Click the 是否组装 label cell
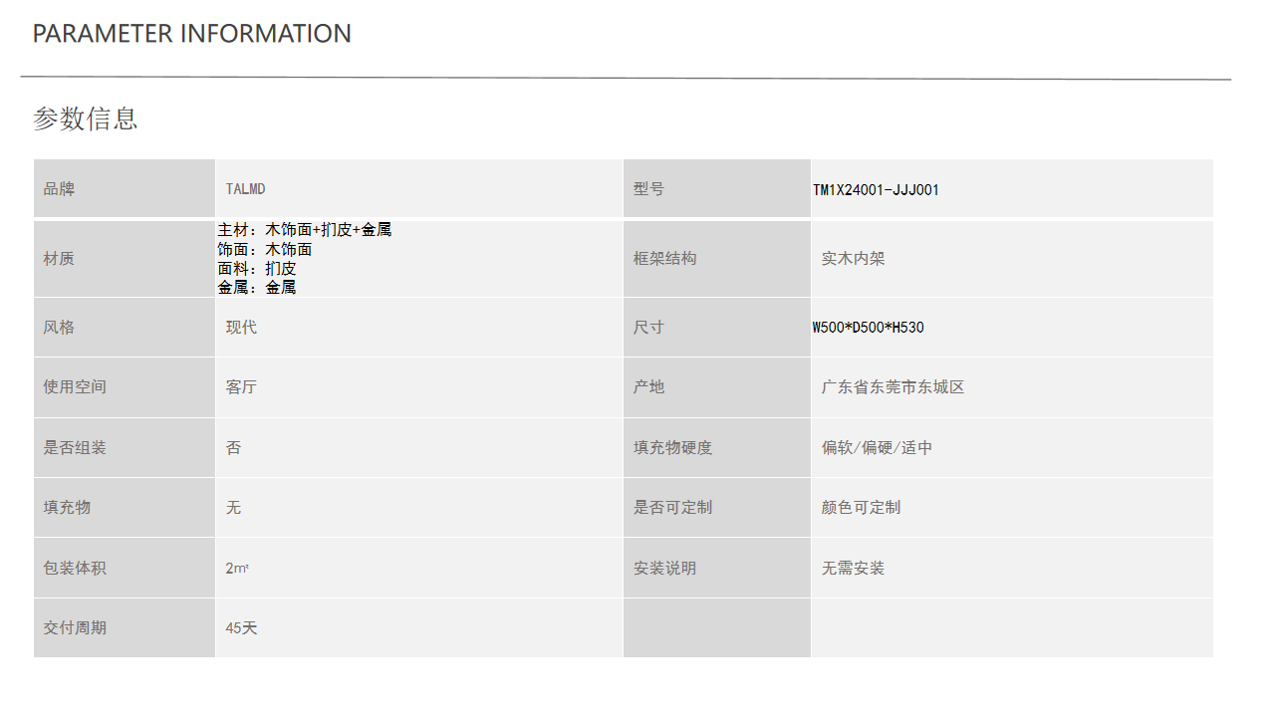This screenshot has width=1275, height=717. 125,448
